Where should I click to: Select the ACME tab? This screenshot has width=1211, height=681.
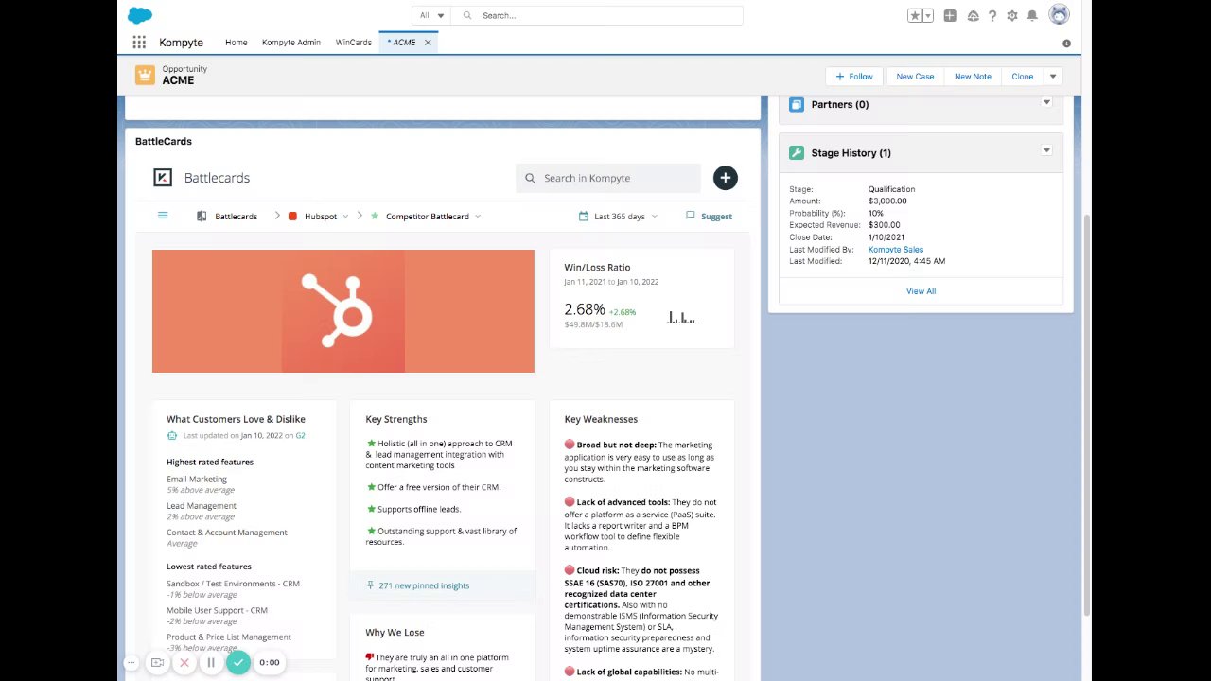(401, 43)
